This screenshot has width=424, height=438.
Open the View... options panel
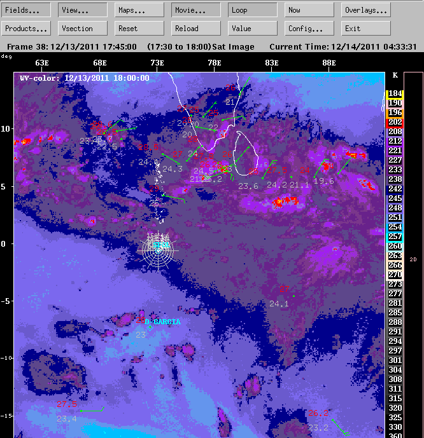[x=83, y=10]
